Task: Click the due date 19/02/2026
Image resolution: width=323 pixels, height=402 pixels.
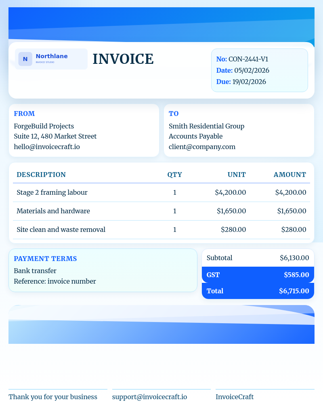Action: tap(249, 82)
